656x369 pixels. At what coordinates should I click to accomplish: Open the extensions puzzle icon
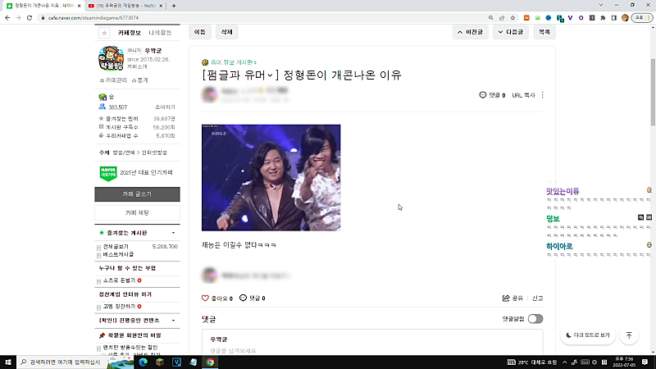point(603,18)
